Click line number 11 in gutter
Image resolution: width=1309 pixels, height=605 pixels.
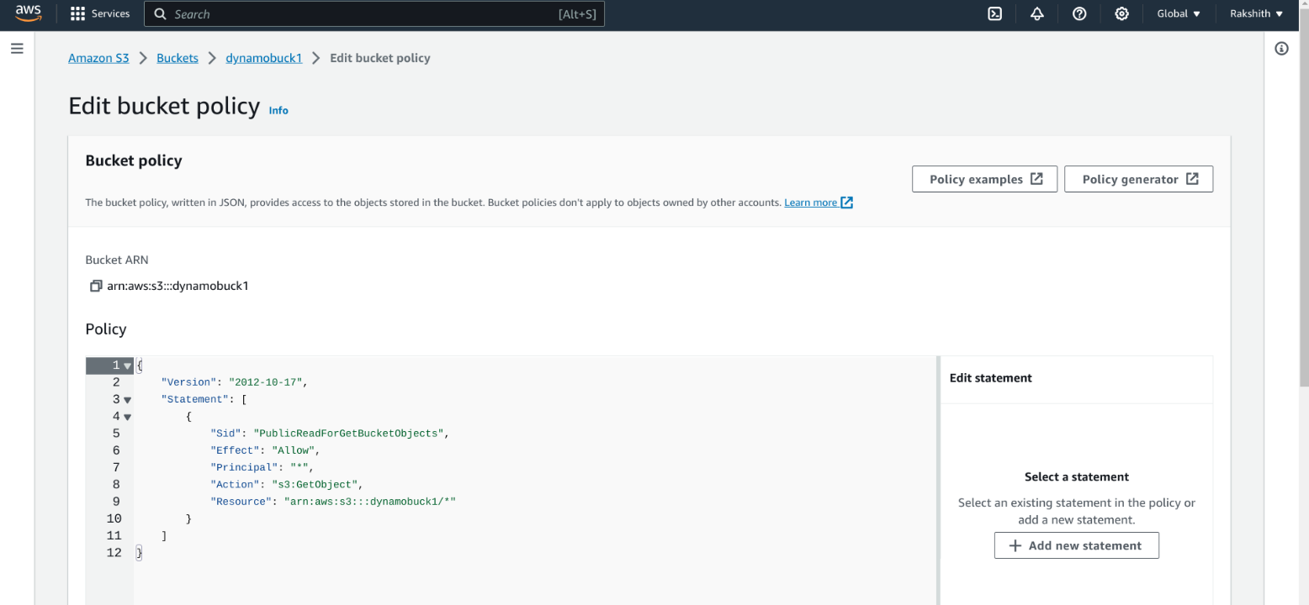[x=114, y=536]
